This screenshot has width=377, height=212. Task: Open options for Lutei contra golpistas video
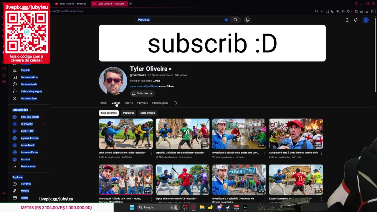tap(151, 153)
